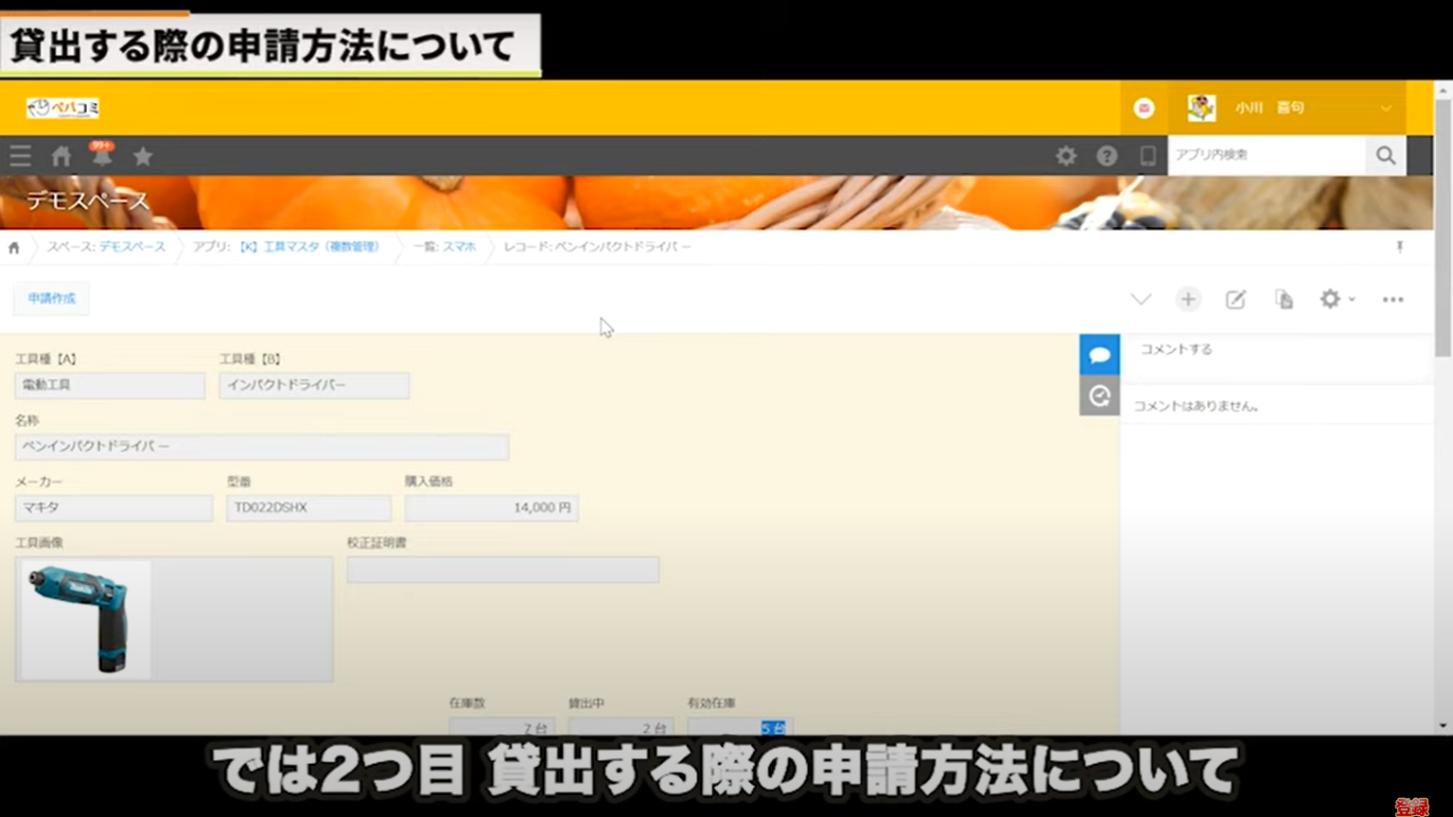This screenshot has height=817, width=1453.
Task: Expand the record options gear dropdown chevron
Action: [1350, 300]
